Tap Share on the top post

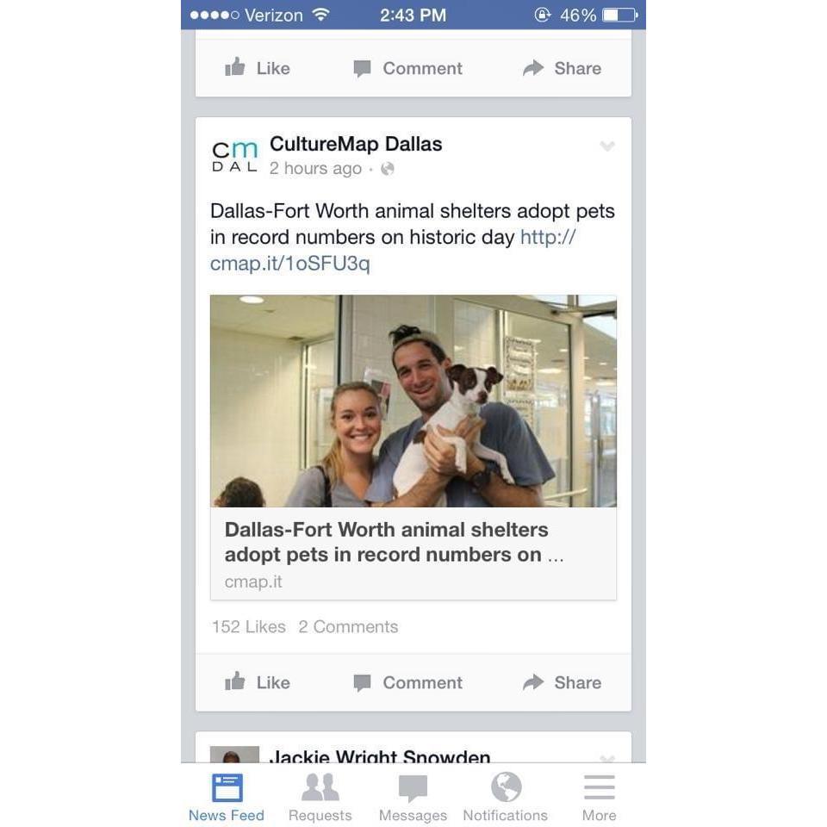(562, 68)
